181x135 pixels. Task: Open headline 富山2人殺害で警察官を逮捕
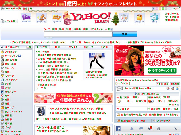point(53,55)
